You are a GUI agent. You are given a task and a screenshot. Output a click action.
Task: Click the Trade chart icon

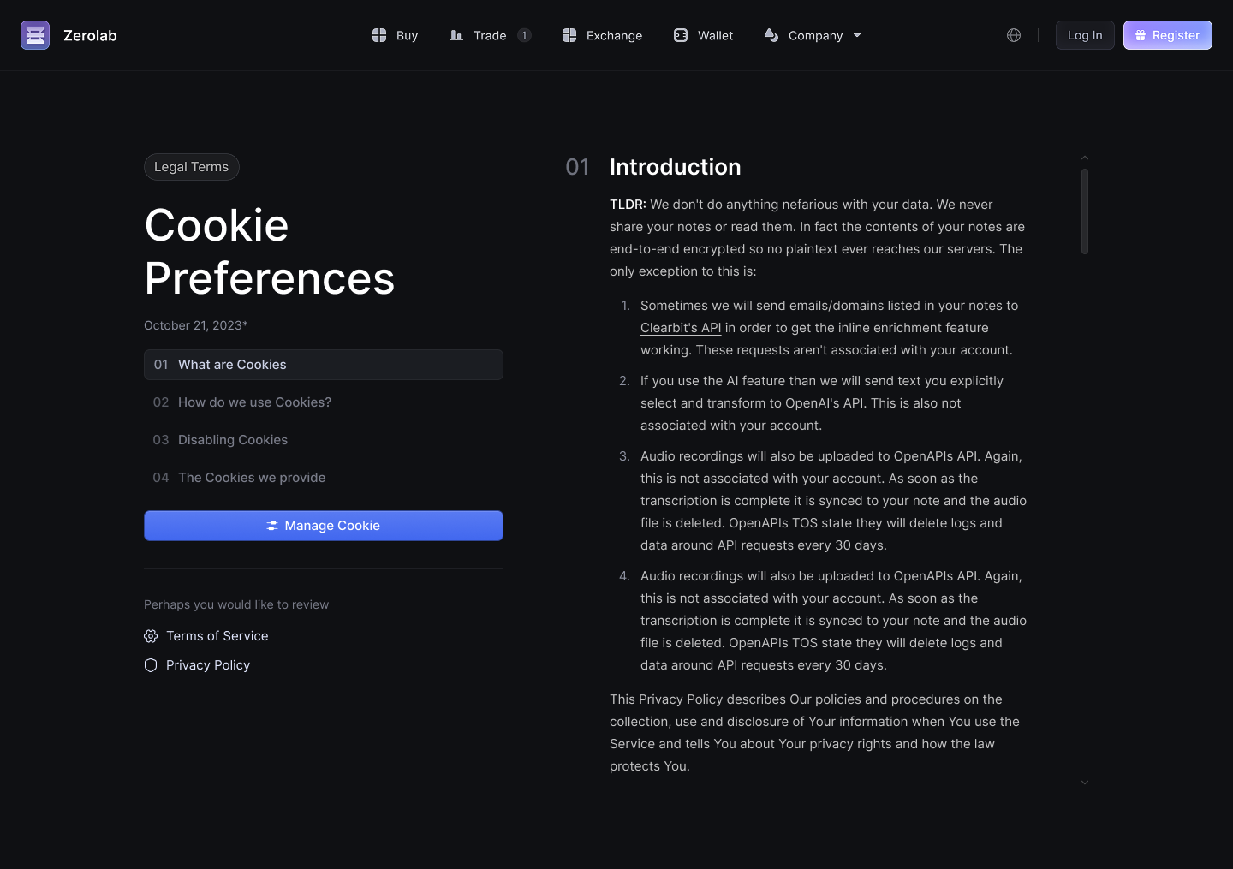456,35
